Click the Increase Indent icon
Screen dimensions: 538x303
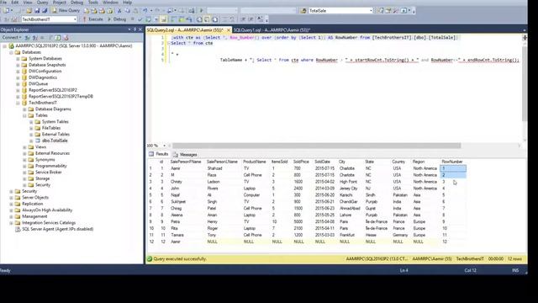coord(251,19)
